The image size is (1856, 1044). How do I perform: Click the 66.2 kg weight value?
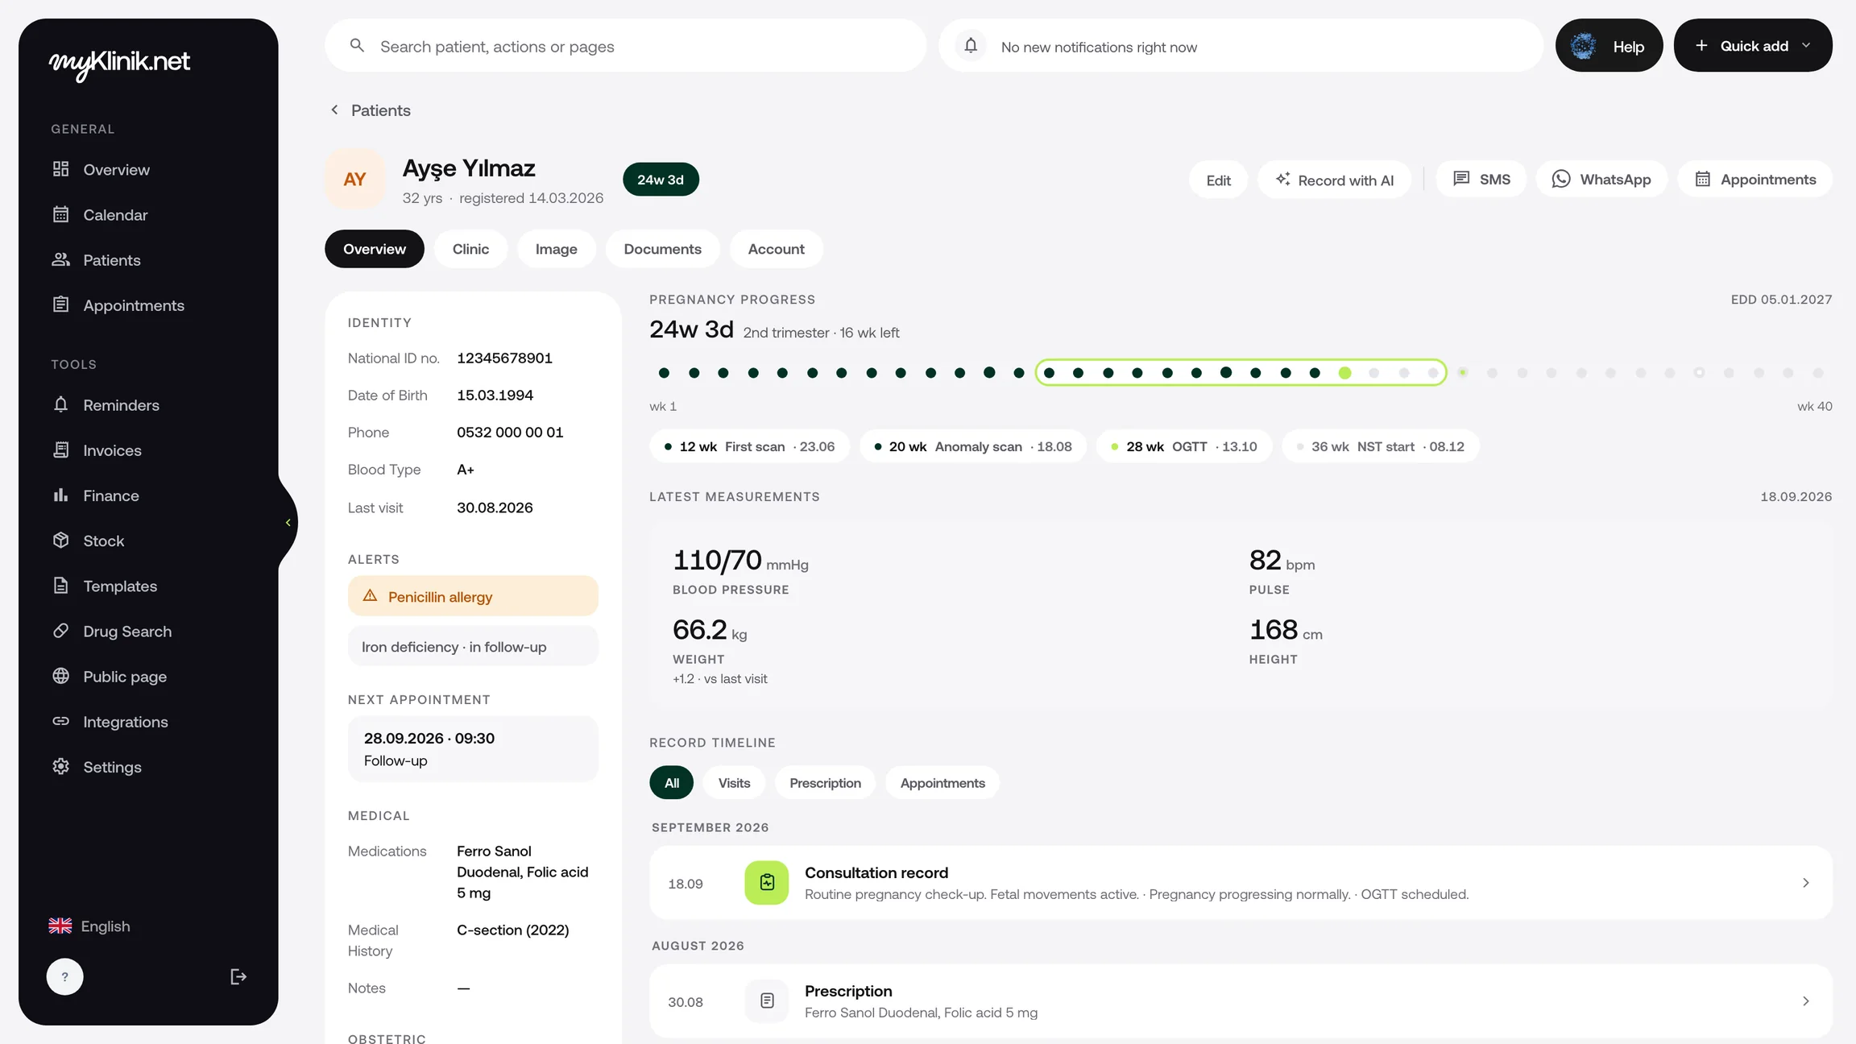coord(700,629)
